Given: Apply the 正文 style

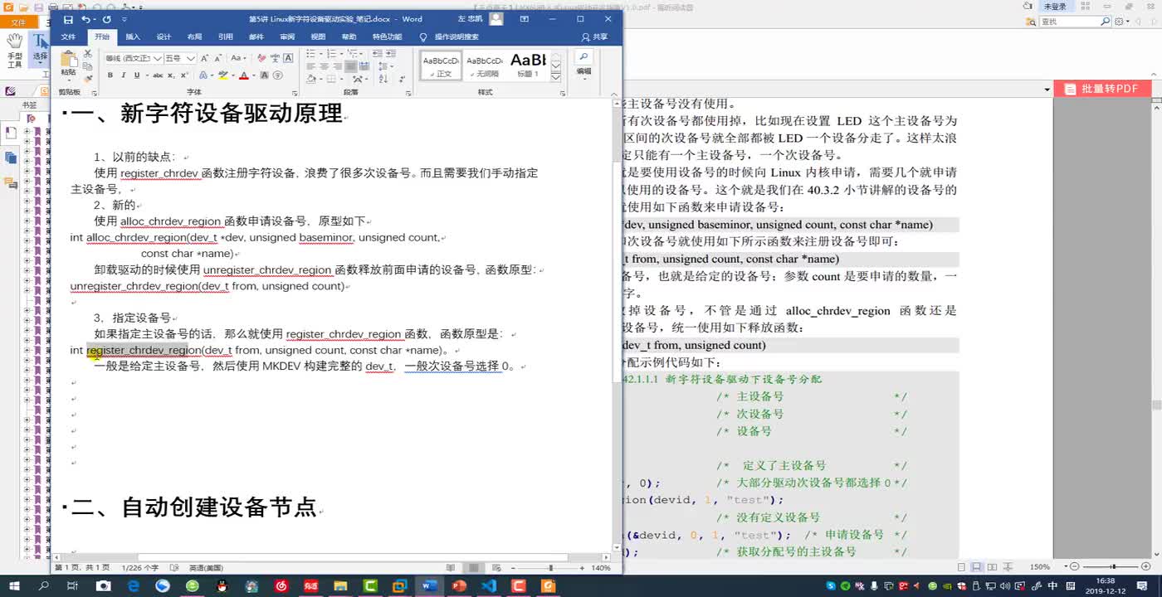Looking at the screenshot, I should coord(441,66).
